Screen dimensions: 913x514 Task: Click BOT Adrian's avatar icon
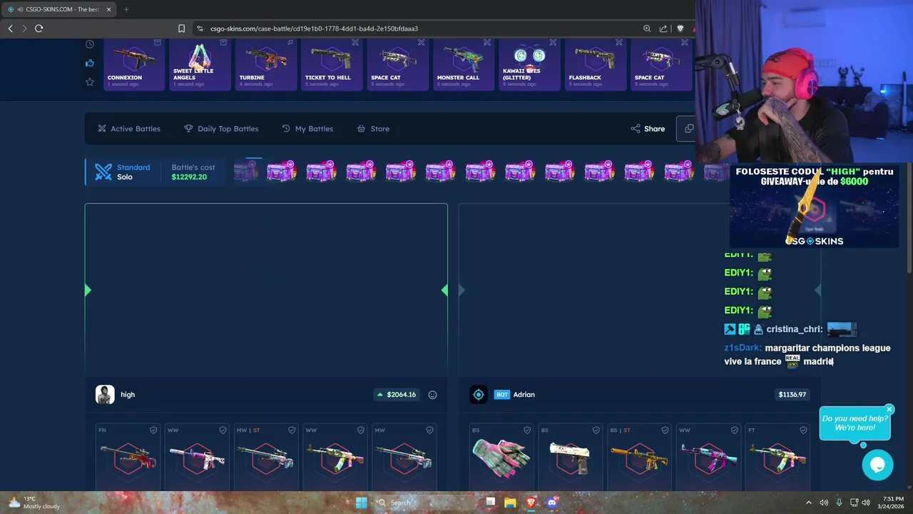coord(479,395)
